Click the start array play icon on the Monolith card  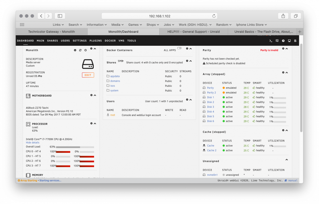click(75, 50)
